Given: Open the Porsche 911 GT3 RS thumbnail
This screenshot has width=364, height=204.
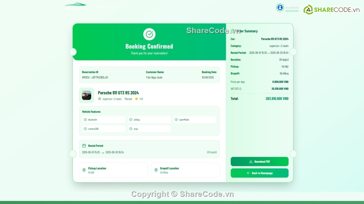Looking at the screenshot, I should [x=87, y=96].
